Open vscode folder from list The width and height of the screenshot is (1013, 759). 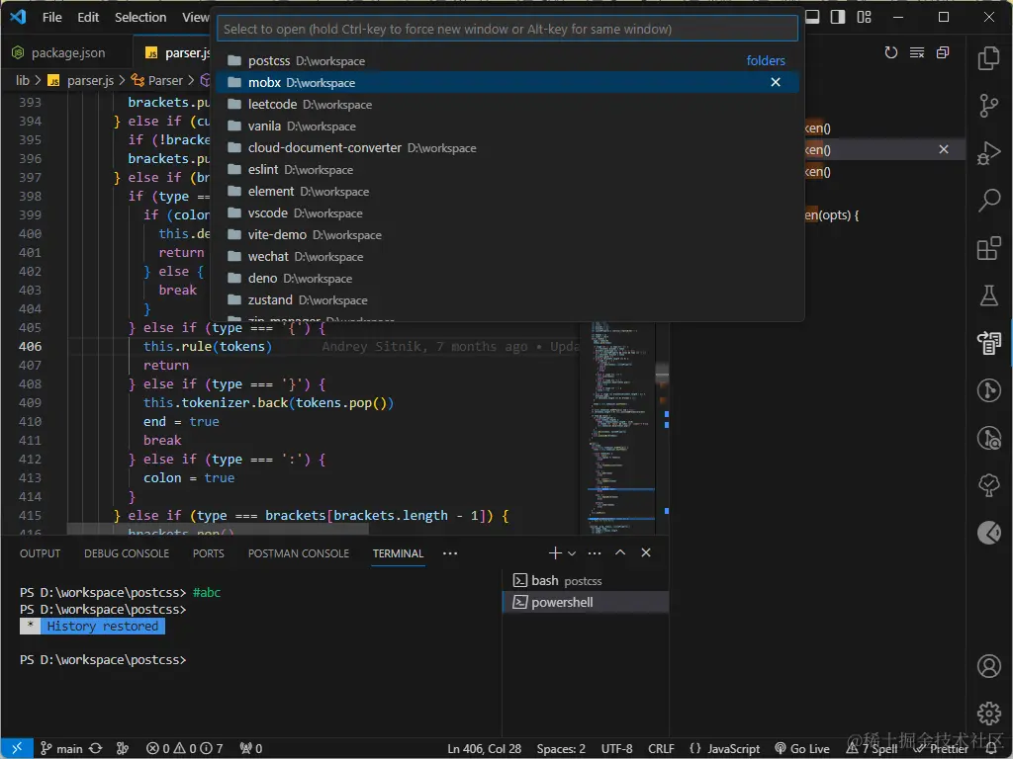[507, 213]
